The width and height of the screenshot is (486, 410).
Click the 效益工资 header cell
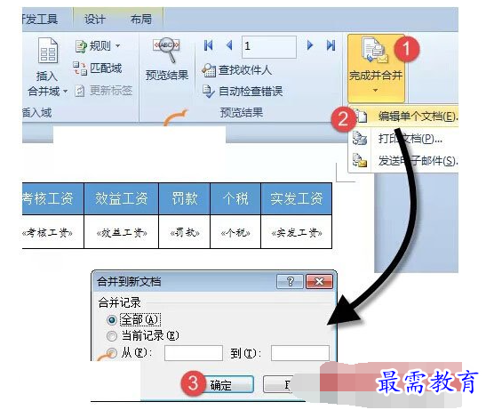tap(121, 198)
